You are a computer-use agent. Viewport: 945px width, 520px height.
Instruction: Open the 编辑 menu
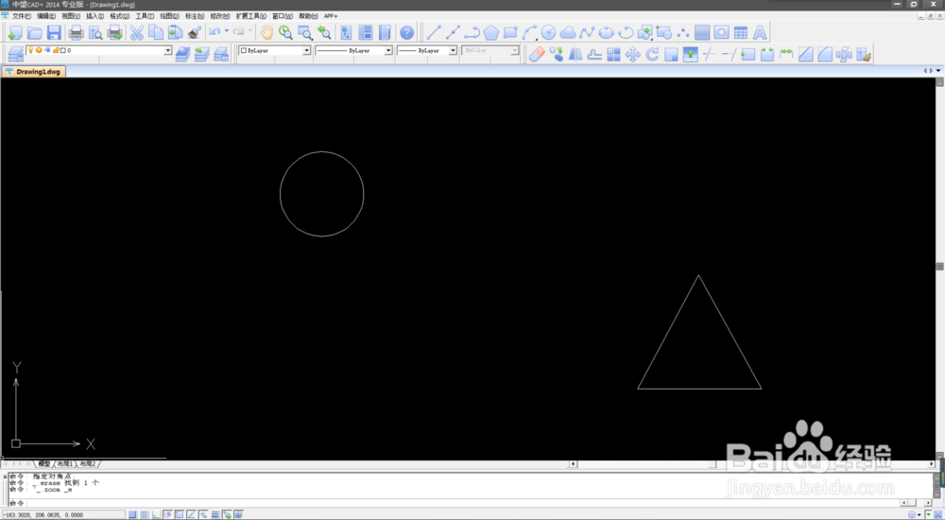point(45,16)
